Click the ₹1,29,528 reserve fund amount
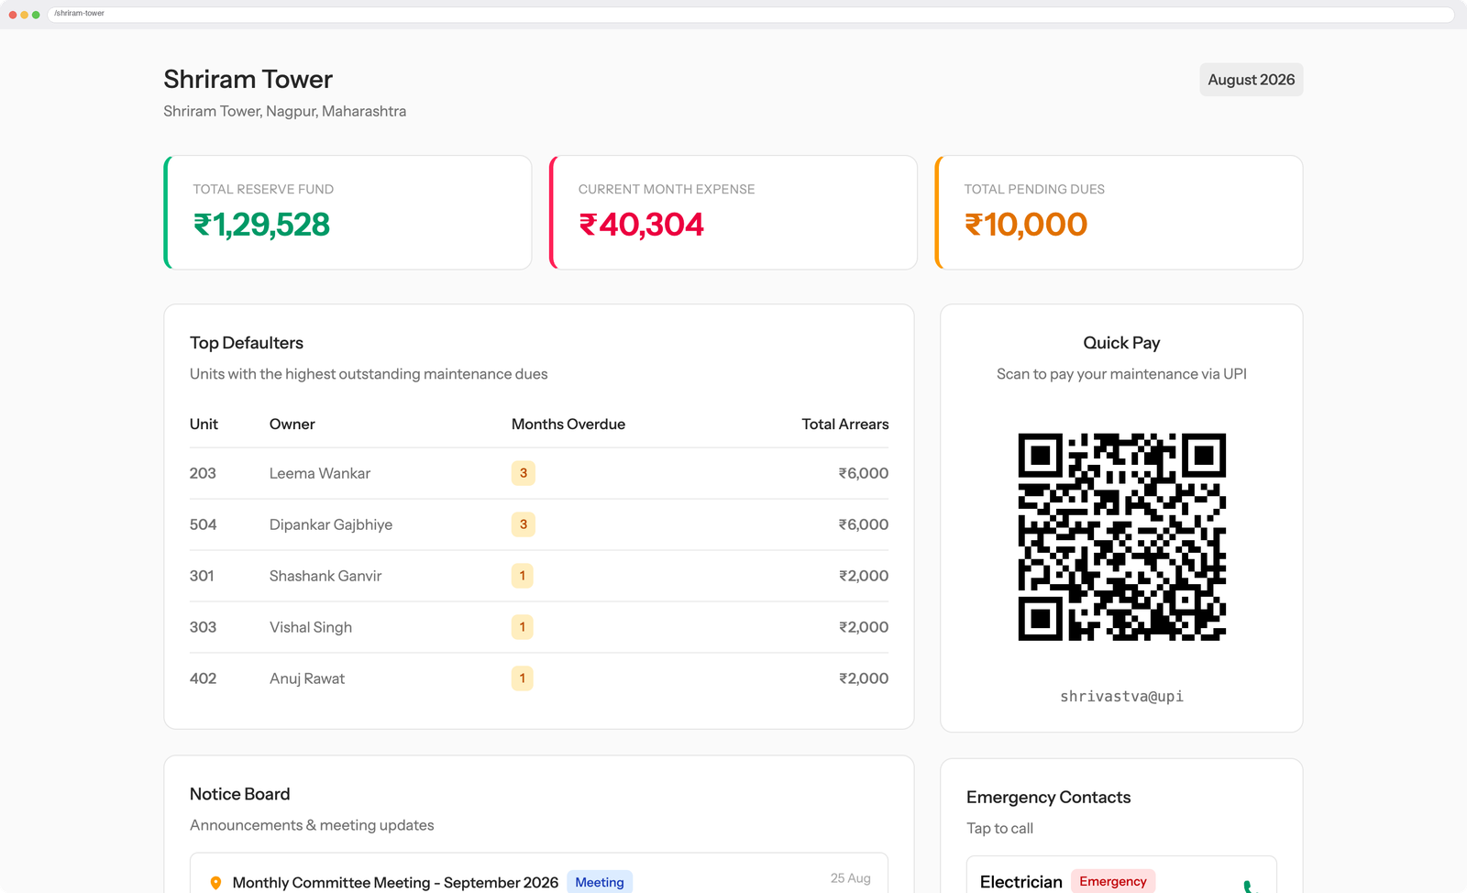 tap(261, 225)
